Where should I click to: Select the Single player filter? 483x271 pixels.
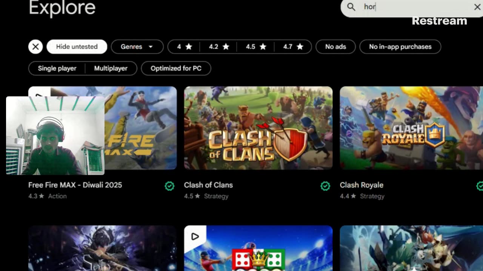point(57,68)
